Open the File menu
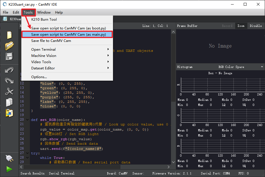Image resolution: width=265 pixels, height=177 pixels. point(5,12)
